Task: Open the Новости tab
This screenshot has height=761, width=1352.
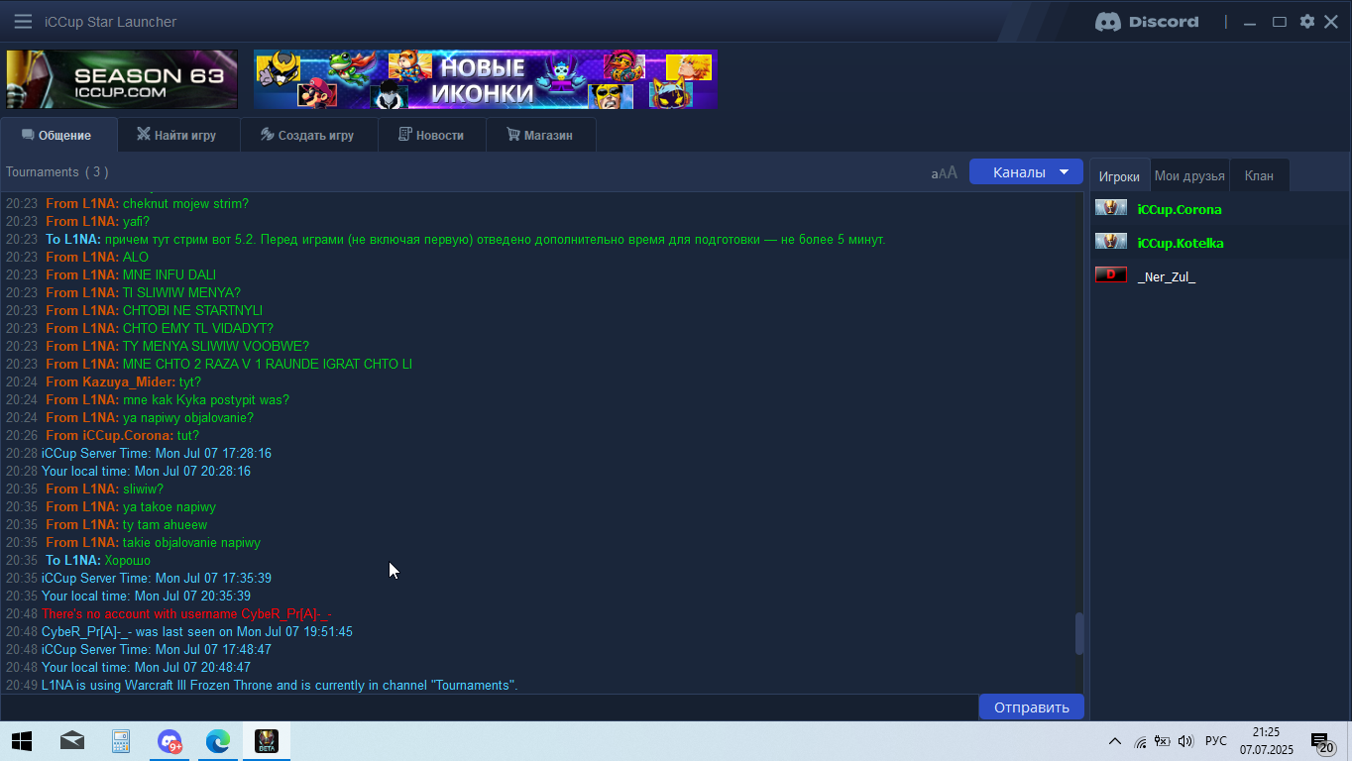Action: 432,135
